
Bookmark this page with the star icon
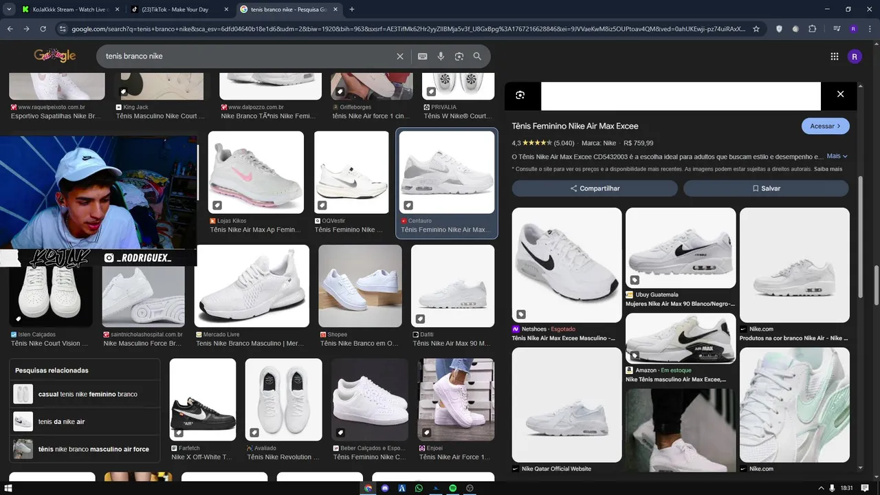(756, 29)
